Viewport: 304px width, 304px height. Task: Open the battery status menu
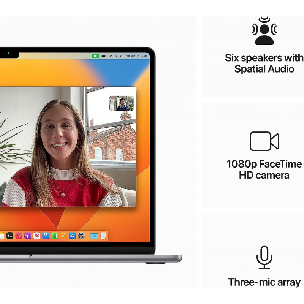tap(103, 56)
